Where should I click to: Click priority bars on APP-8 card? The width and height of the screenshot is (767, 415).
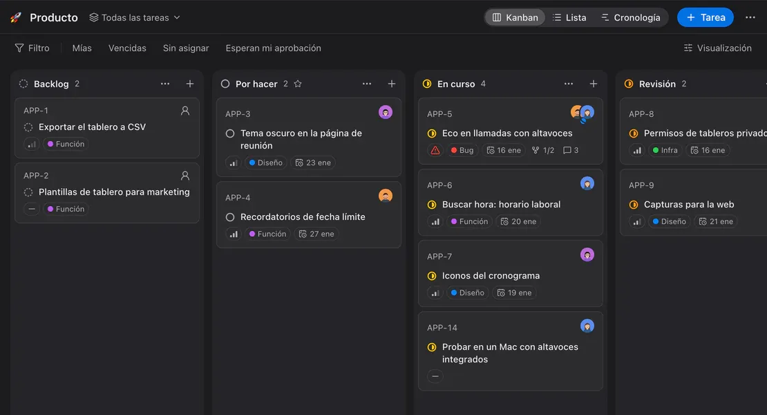point(637,150)
